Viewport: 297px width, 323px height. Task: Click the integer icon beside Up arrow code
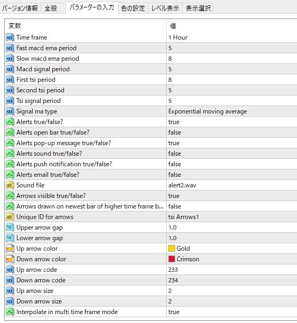pyautogui.click(x=9, y=270)
